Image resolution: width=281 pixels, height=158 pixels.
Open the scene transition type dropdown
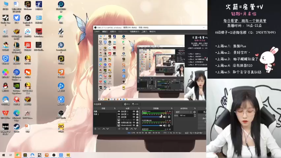(183, 112)
